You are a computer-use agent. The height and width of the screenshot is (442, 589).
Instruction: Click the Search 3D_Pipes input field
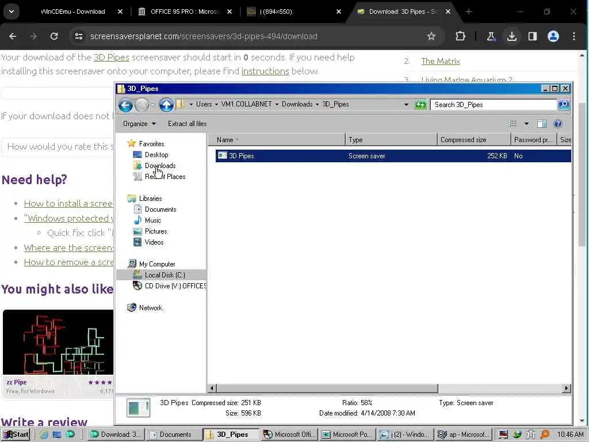(x=493, y=105)
